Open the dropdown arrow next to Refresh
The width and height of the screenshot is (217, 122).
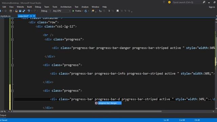(88, 11)
